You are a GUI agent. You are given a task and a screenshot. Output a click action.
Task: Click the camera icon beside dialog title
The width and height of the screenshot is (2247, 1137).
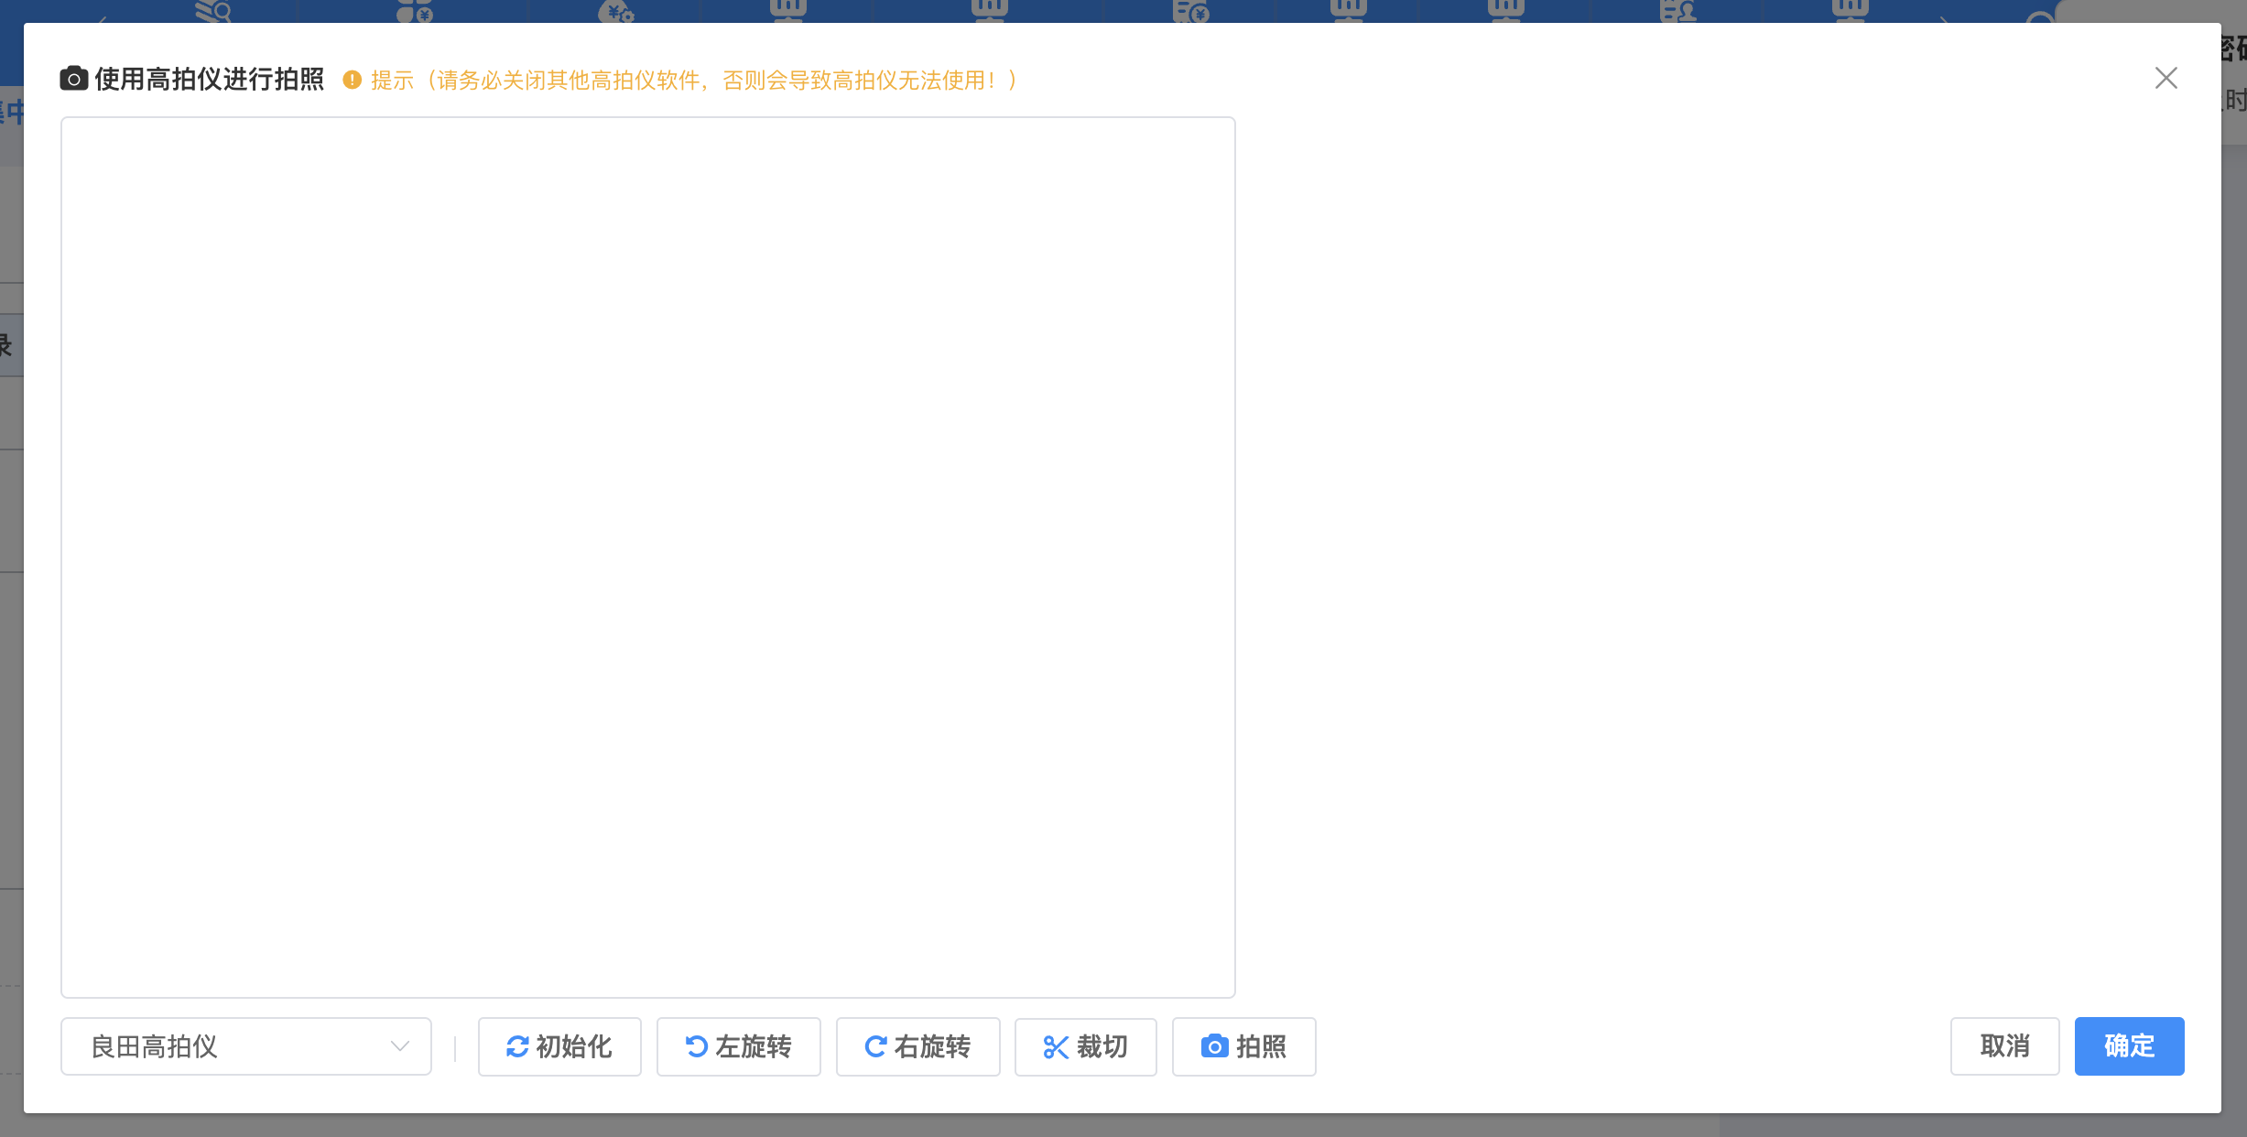coord(74,79)
